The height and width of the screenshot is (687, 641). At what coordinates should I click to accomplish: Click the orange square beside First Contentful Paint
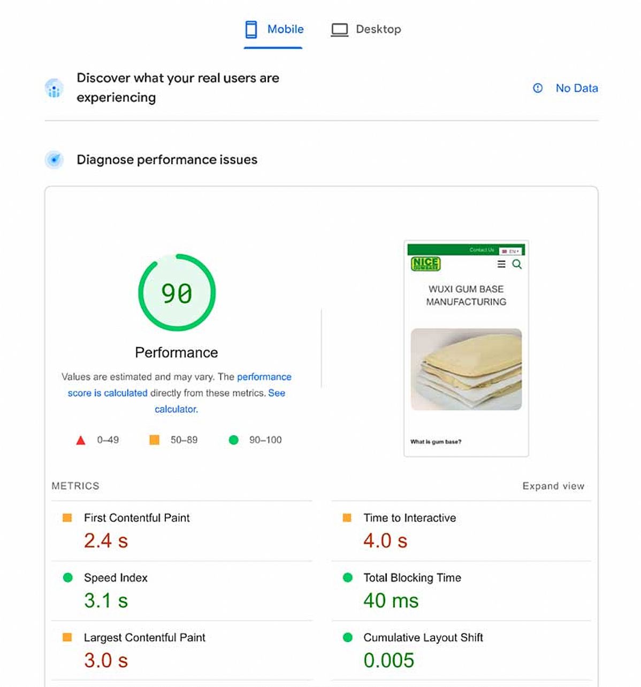coord(67,518)
